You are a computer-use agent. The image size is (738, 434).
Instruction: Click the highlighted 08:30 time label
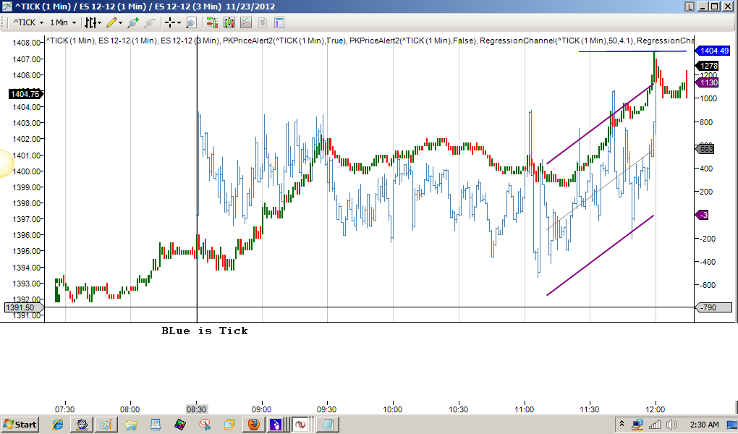196,409
